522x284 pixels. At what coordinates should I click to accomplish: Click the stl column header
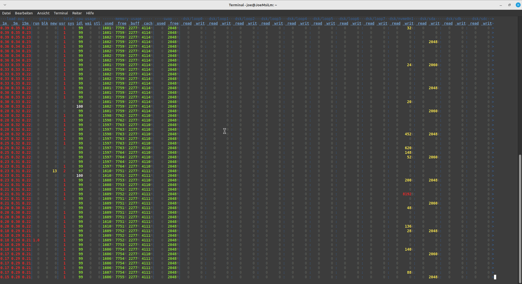point(97,23)
